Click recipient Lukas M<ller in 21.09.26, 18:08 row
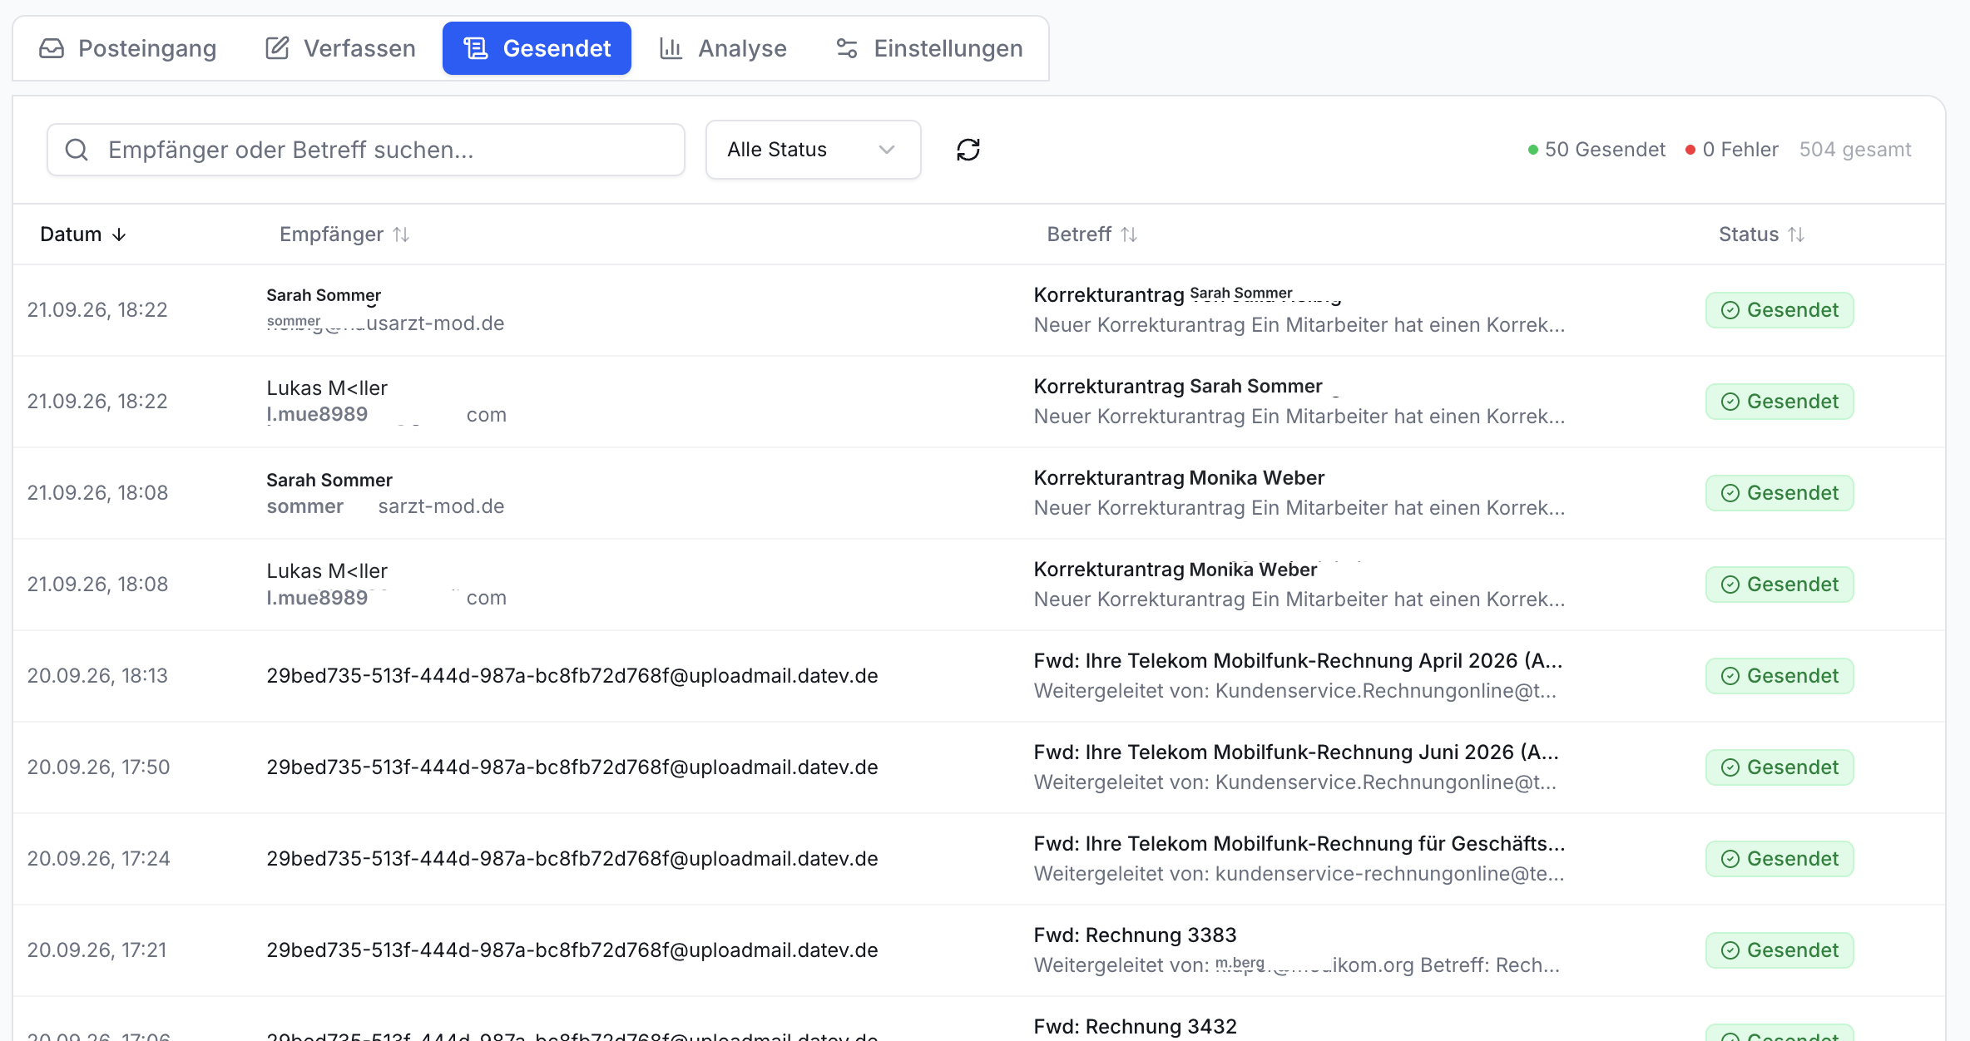The width and height of the screenshot is (1970, 1041). [x=327, y=571]
